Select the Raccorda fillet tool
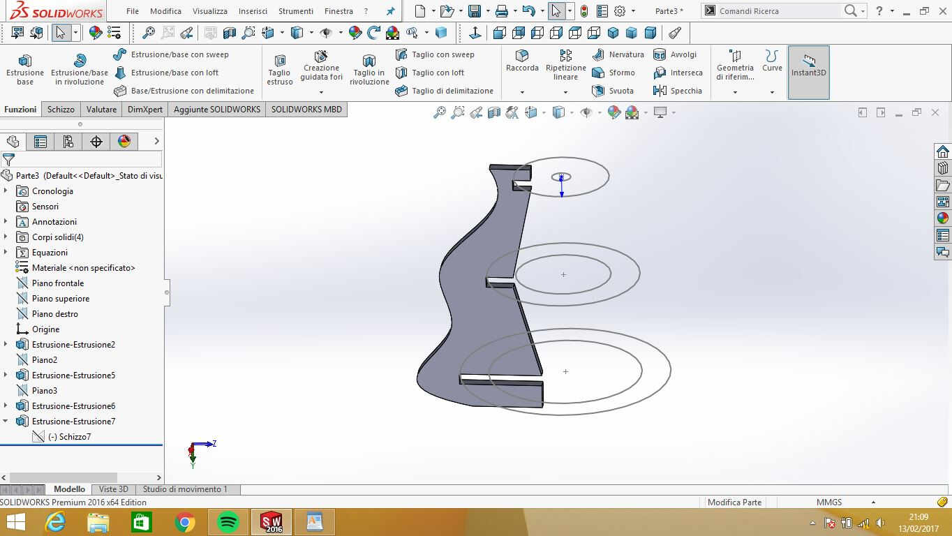 522,61
